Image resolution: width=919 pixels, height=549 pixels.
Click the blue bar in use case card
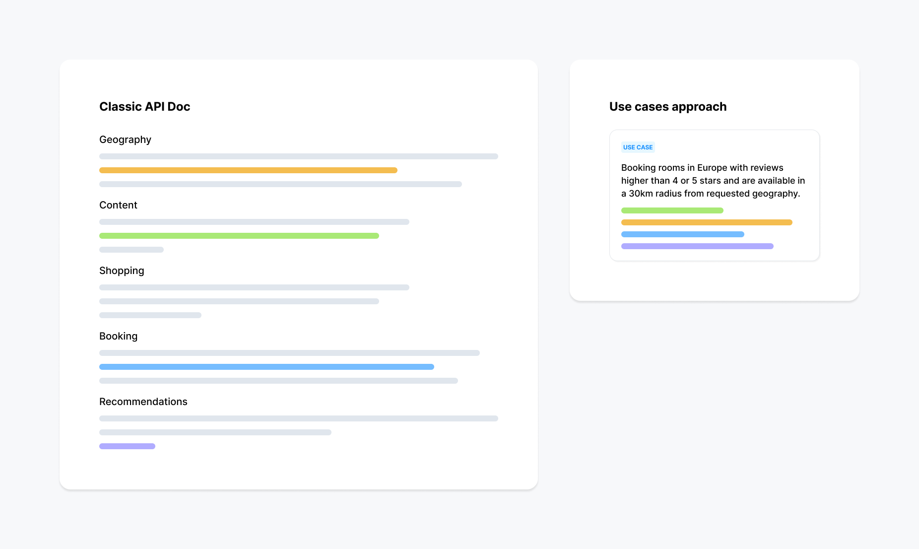click(x=683, y=234)
